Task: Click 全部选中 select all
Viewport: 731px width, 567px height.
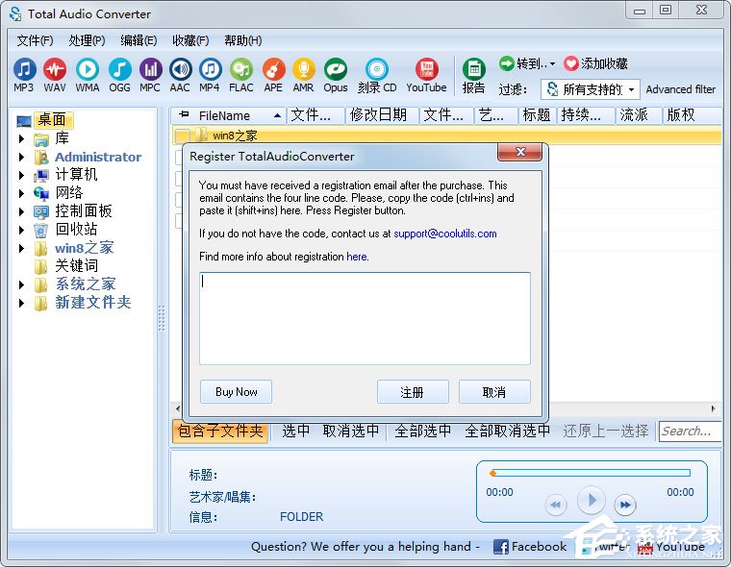Action: [x=423, y=431]
